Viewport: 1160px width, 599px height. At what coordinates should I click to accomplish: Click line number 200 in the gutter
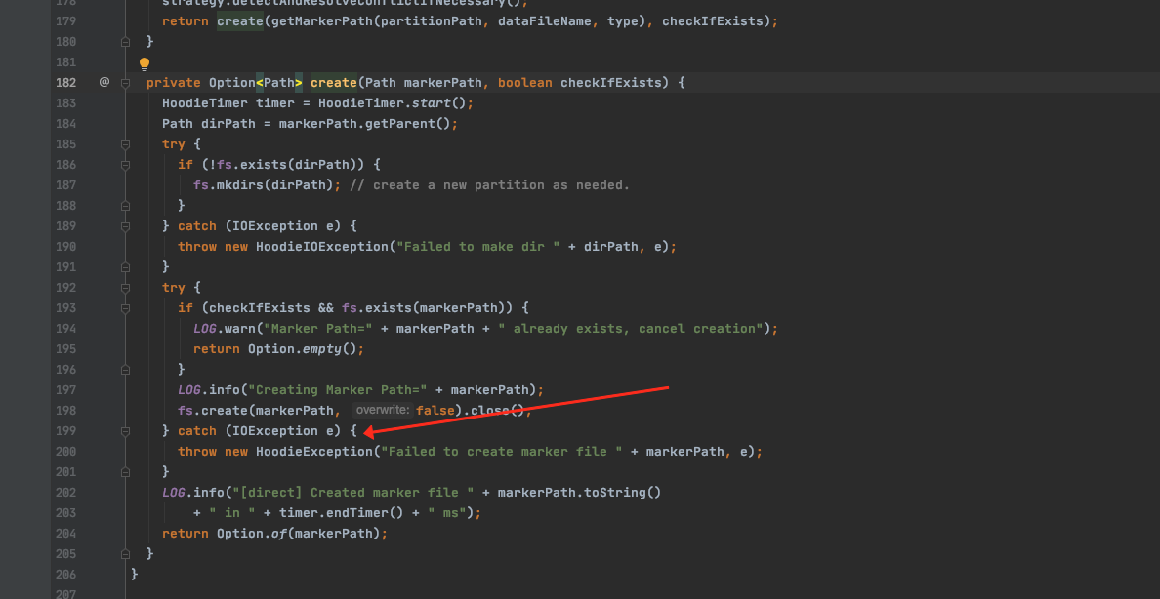coord(65,451)
